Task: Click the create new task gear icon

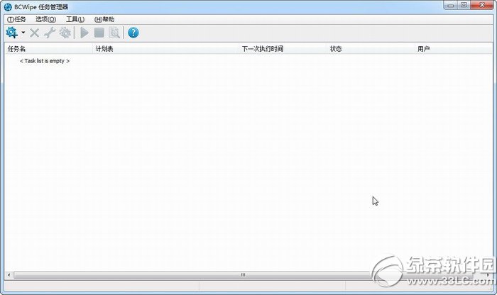Action: (x=12, y=33)
